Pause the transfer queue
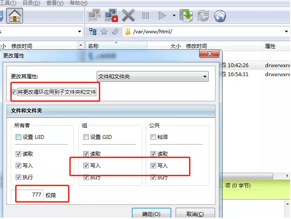Viewport: 291px width, 219px height. pyautogui.click(x=145, y=16)
